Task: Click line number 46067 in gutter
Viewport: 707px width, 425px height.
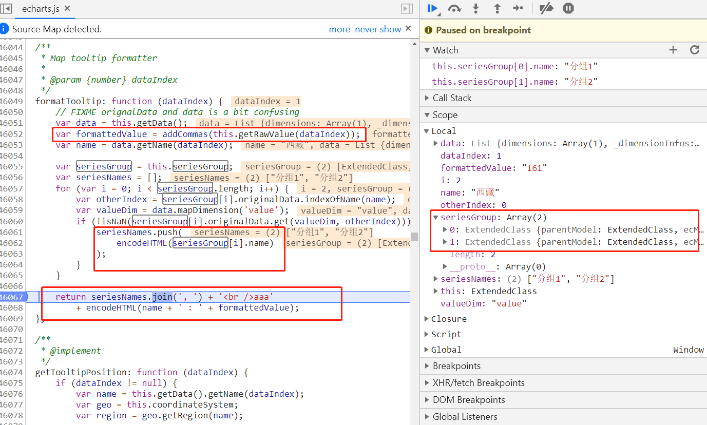Action: coord(12,297)
